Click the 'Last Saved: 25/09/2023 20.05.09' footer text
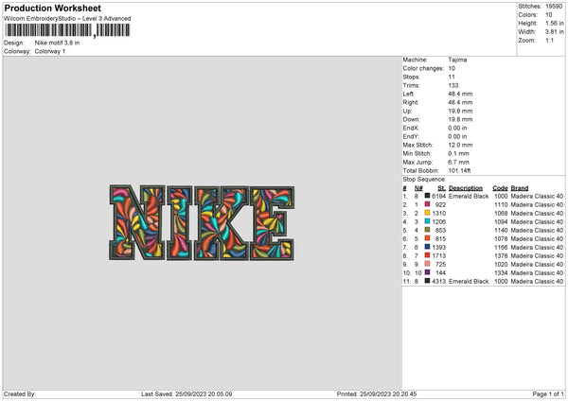Viewport: 568px width, 401px height. coord(186,393)
